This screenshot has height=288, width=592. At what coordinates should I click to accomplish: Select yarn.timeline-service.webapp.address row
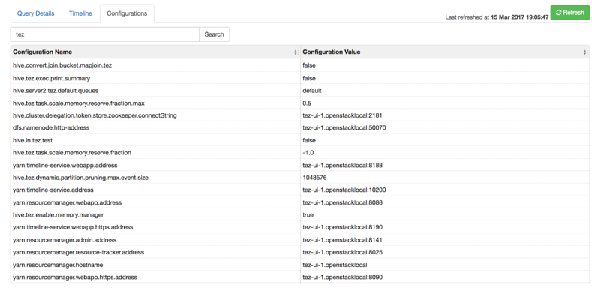coord(300,165)
